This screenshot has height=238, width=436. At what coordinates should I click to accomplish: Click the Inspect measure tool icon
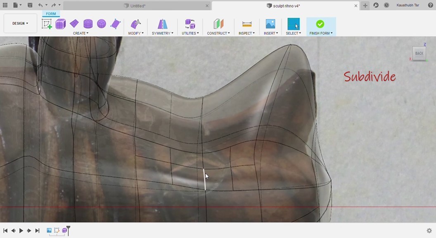(x=246, y=24)
